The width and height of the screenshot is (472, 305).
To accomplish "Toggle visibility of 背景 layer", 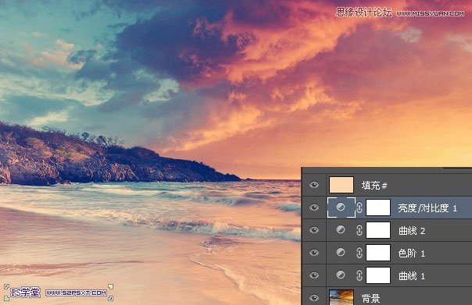I will 314,297.
